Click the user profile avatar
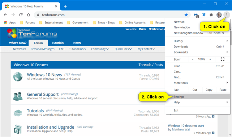 (x=219, y=15)
